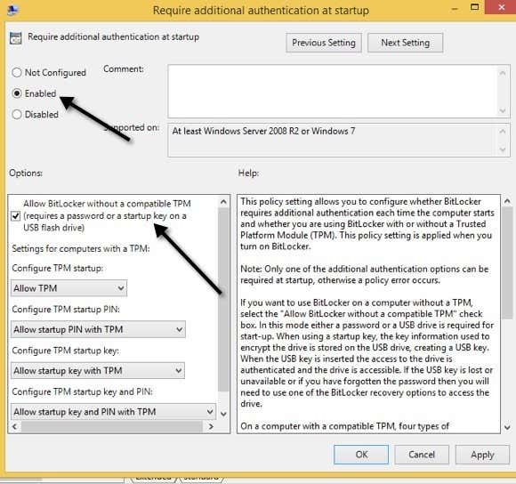Click the Comment box scroll up arrow

point(503,73)
